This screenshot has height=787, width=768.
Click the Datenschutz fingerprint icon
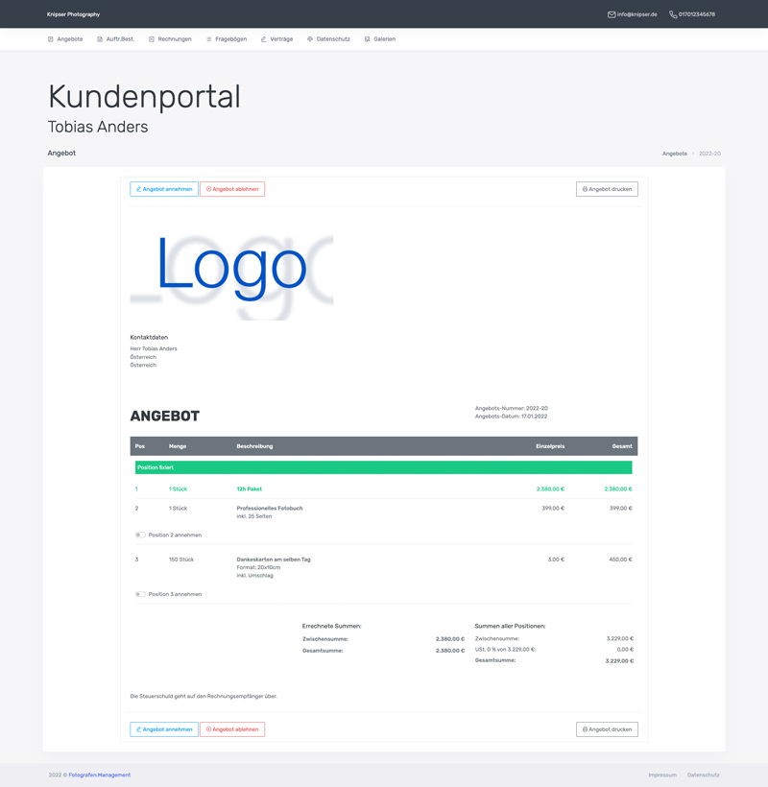point(310,39)
